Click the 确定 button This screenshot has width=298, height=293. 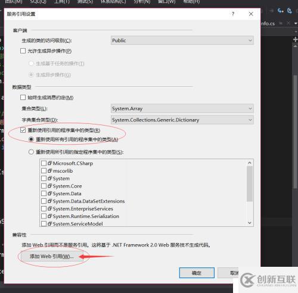pos(197,273)
